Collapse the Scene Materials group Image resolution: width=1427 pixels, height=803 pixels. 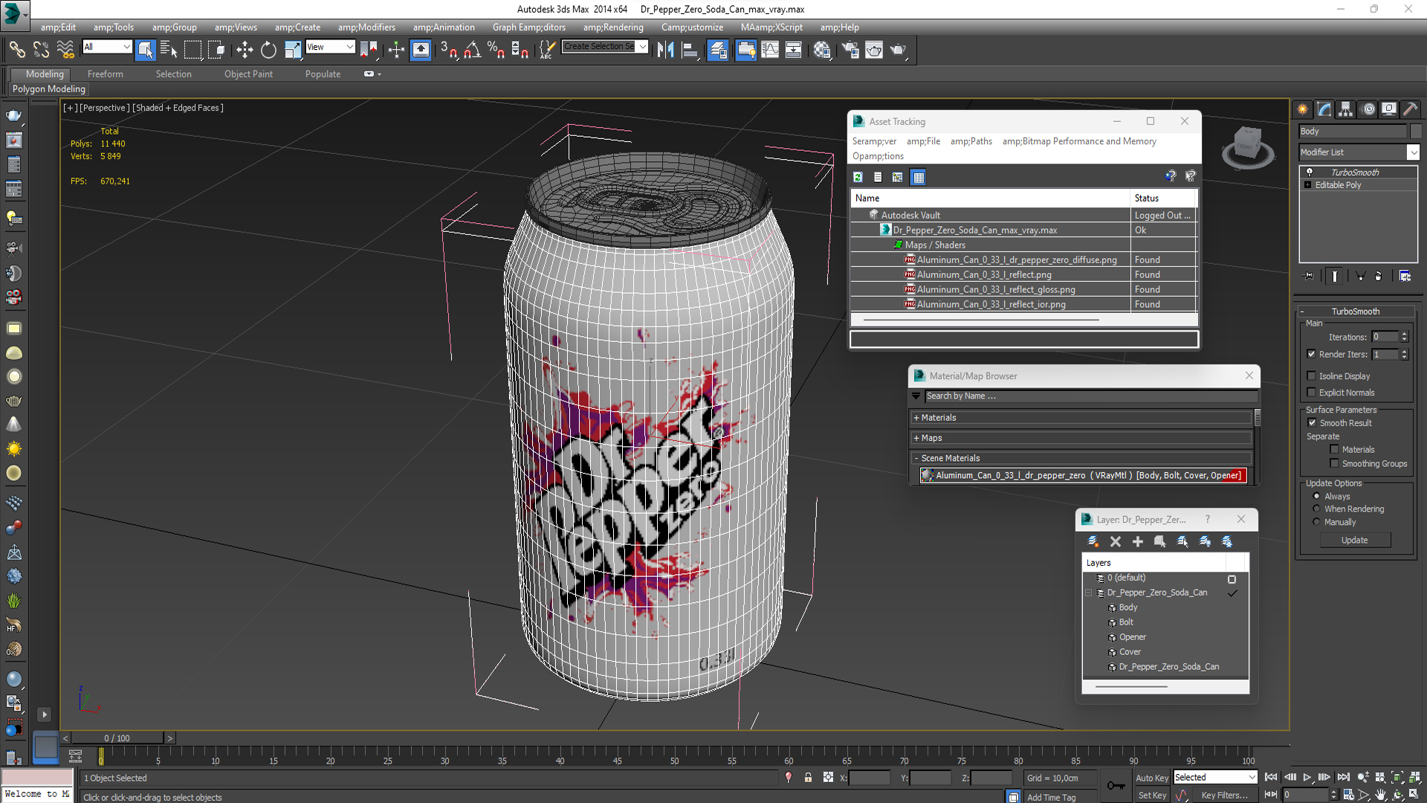point(916,458)
